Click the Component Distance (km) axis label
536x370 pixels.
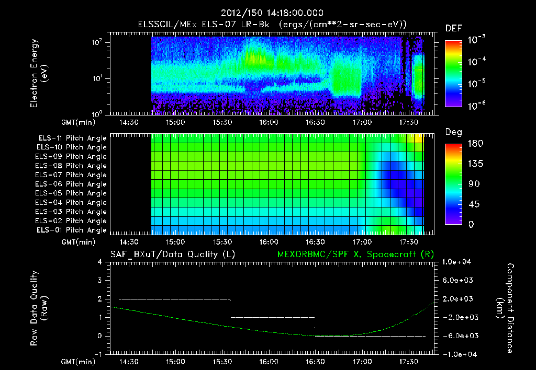point(505,308)
